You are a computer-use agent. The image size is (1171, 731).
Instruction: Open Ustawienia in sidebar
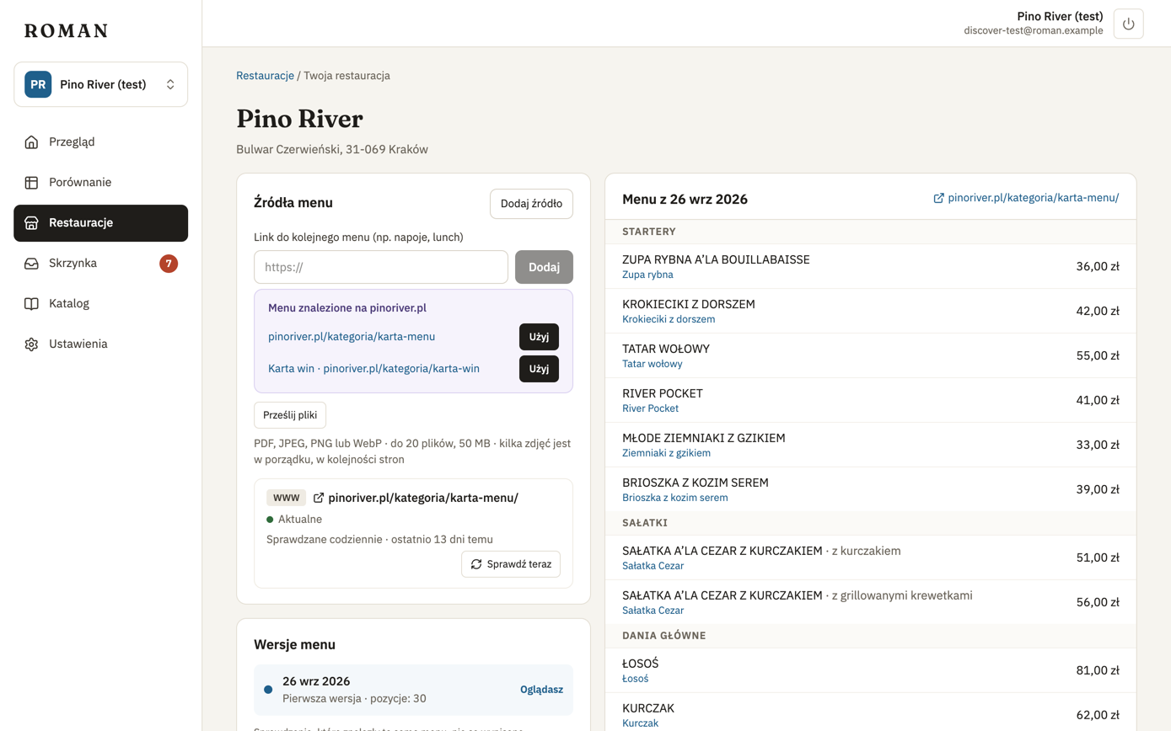pyautogui.click(x=100, y=344)
